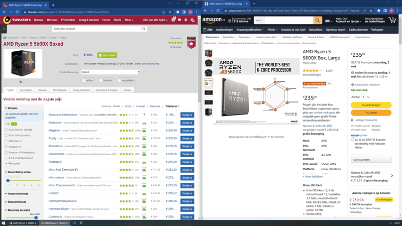
Task: Expand the Tweakers left sidebar arrow
Action: point(4,29)
